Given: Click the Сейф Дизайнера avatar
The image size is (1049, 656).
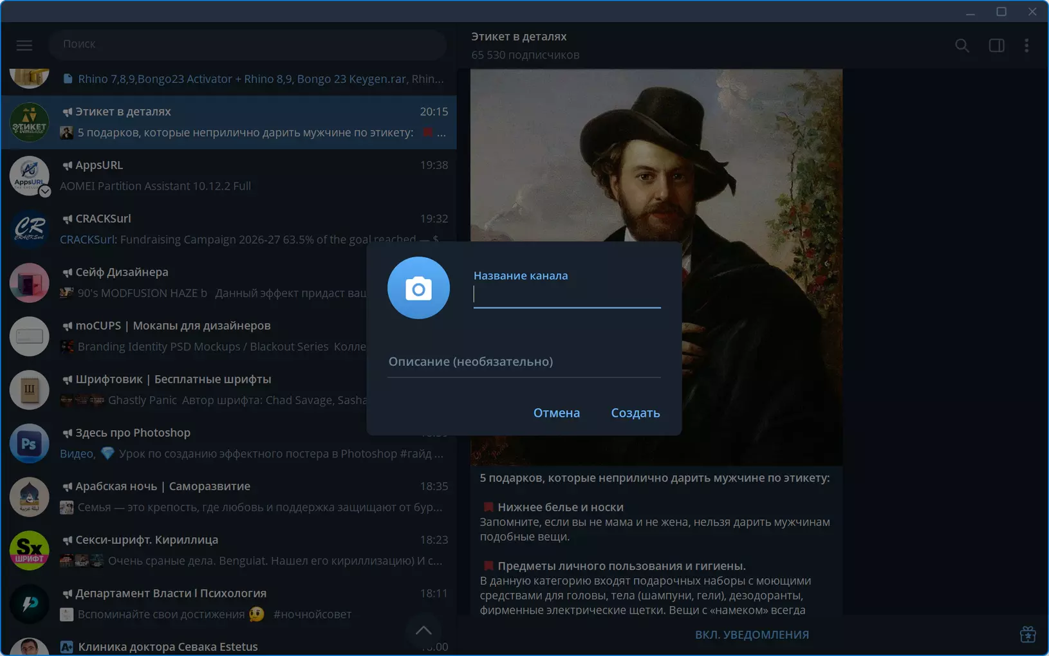Looking at the screenshot, I should (29, 282).
